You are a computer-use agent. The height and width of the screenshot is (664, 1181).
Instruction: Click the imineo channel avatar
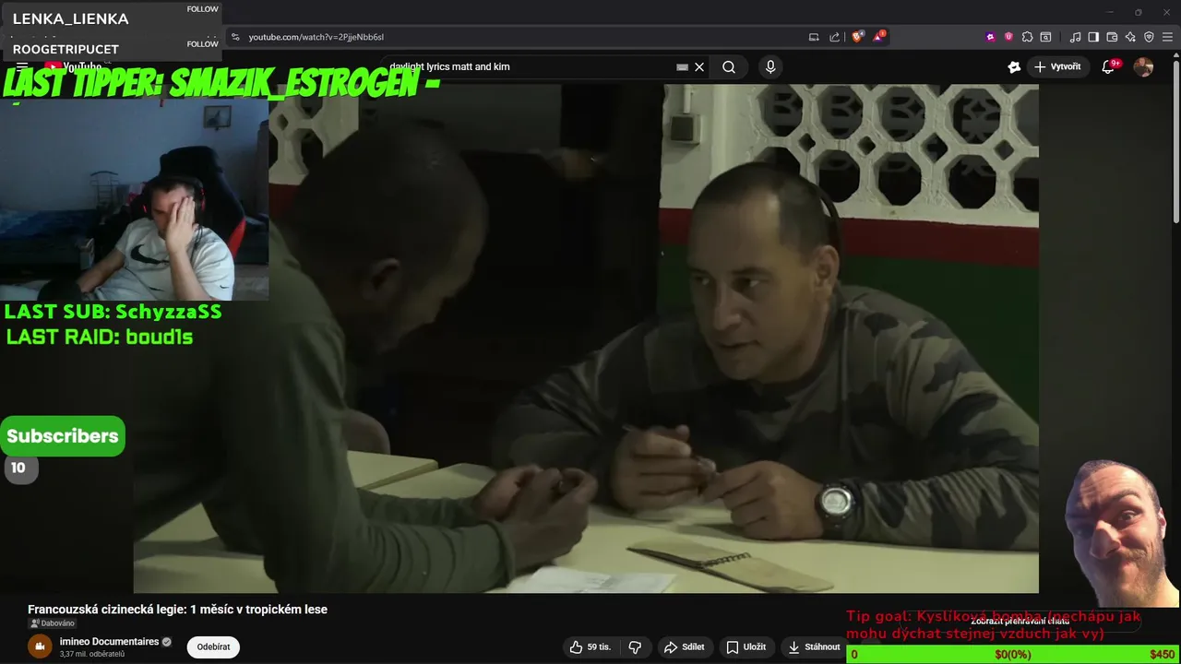40,647
